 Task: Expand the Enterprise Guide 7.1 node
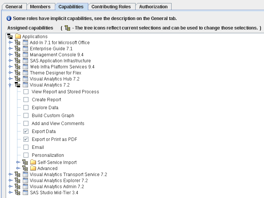point(10,48)
